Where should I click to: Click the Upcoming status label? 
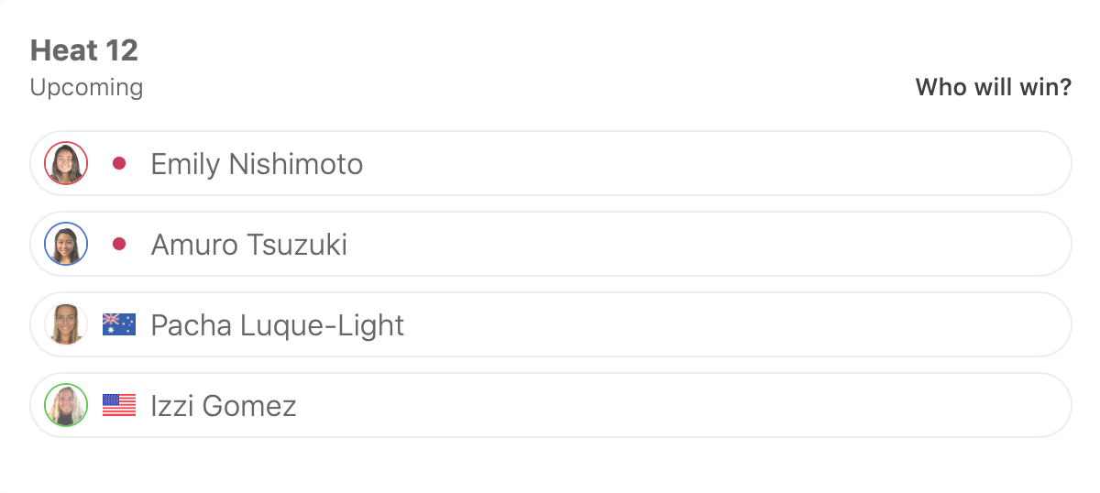tap(86, 88)
